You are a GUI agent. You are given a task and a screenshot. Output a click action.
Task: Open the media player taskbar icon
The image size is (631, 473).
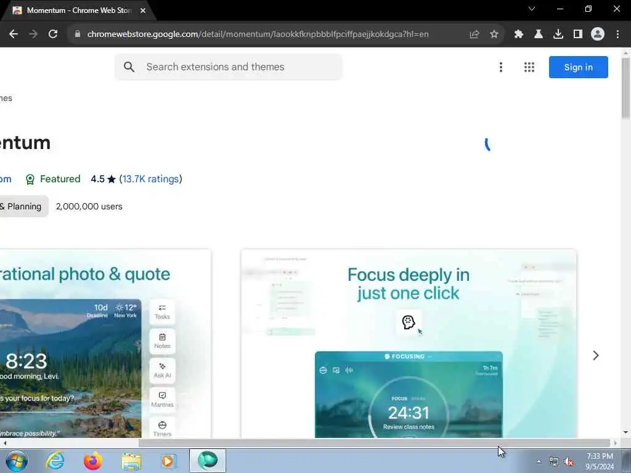tap(169, 461)
